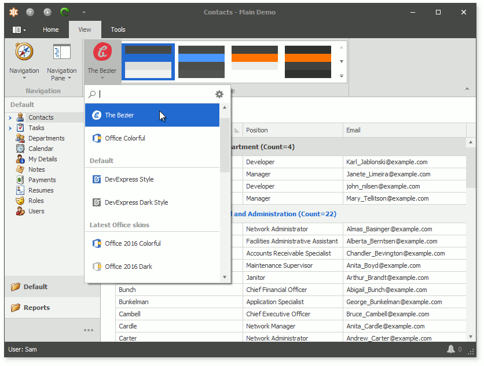Open the Navigation Pane dropdown arrow
Viewport: 484px width, 366px height.
coord(69,78)
